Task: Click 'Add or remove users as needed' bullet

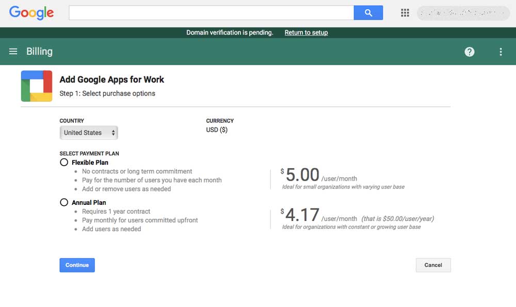Action: [x=126, y=189]
